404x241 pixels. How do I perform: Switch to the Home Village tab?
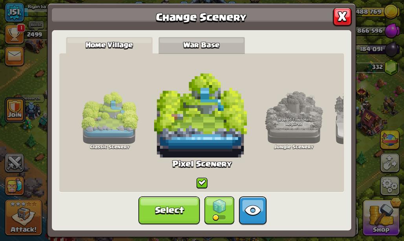click(109, 45)
